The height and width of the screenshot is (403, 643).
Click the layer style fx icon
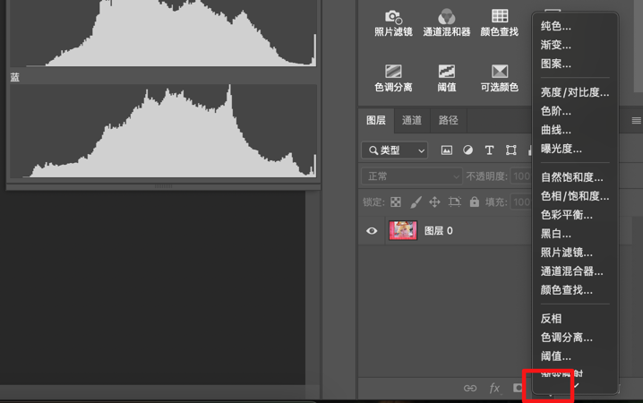point(493,388)
